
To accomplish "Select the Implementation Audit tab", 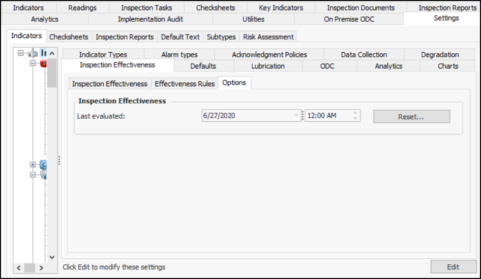I will [151, 19].
